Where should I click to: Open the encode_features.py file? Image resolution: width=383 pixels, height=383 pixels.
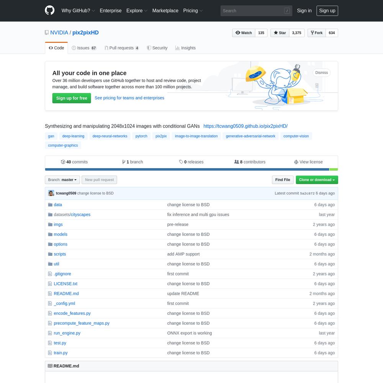[72, 313]
